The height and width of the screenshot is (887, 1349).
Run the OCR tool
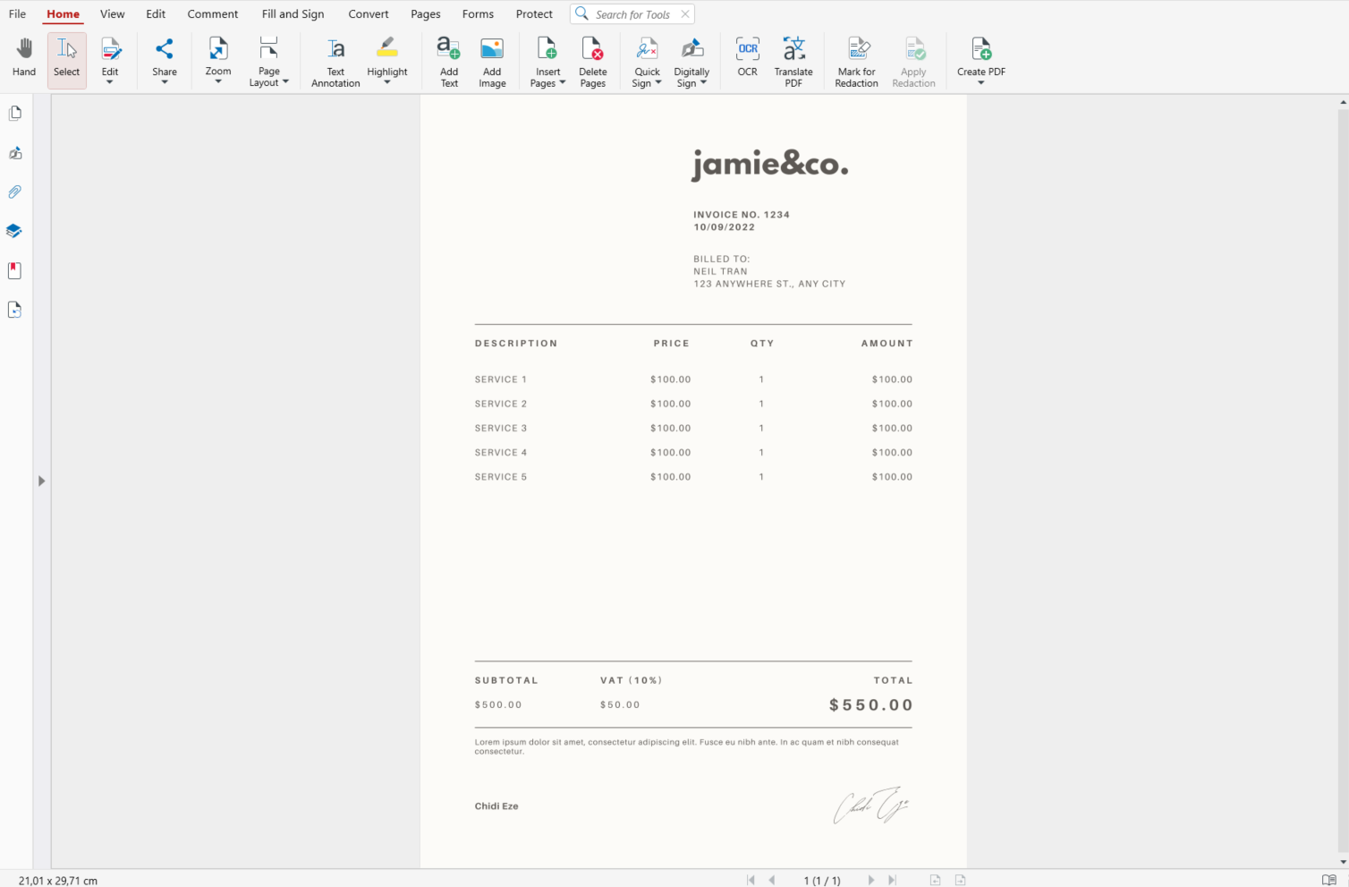(x=748, y=55)
